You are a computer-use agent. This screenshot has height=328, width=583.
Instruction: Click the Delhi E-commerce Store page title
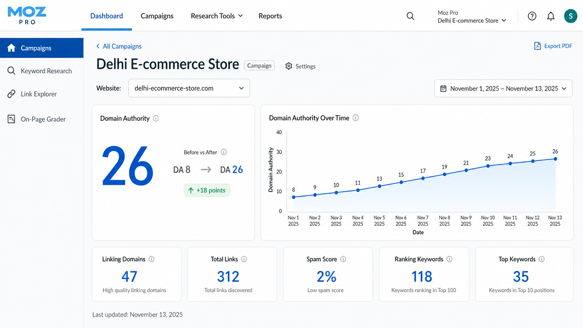click(168, 64)
